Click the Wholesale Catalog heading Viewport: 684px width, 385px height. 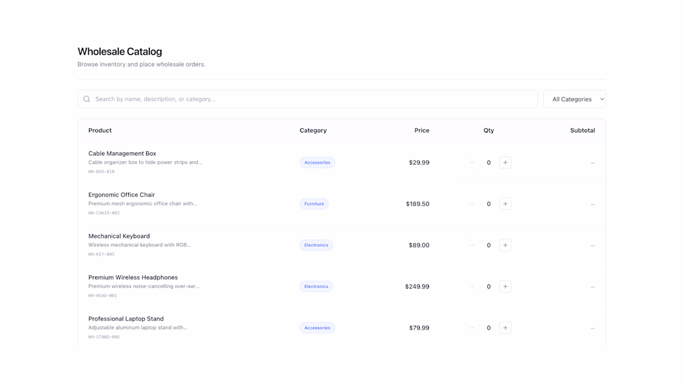pos(120,52)
